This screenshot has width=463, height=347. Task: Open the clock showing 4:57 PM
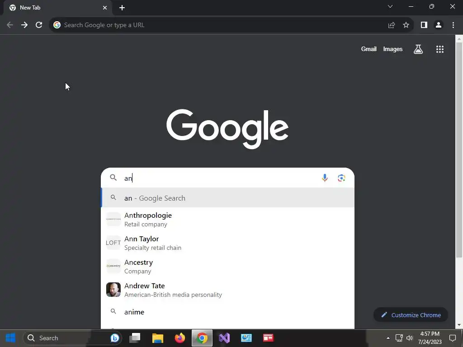[430, 338]
